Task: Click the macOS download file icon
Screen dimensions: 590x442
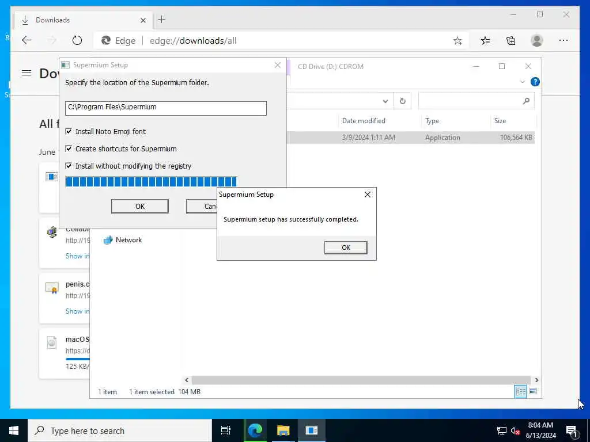Action: (x=51, y=342)
